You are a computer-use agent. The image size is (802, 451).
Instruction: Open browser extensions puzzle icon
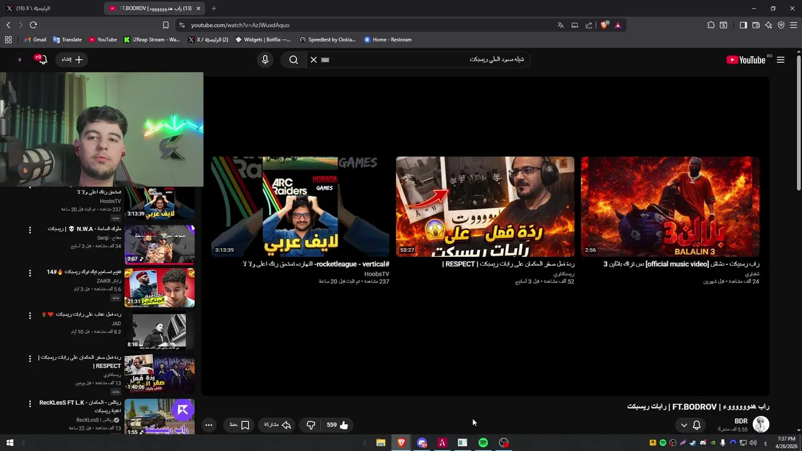(x=711, y=25)
